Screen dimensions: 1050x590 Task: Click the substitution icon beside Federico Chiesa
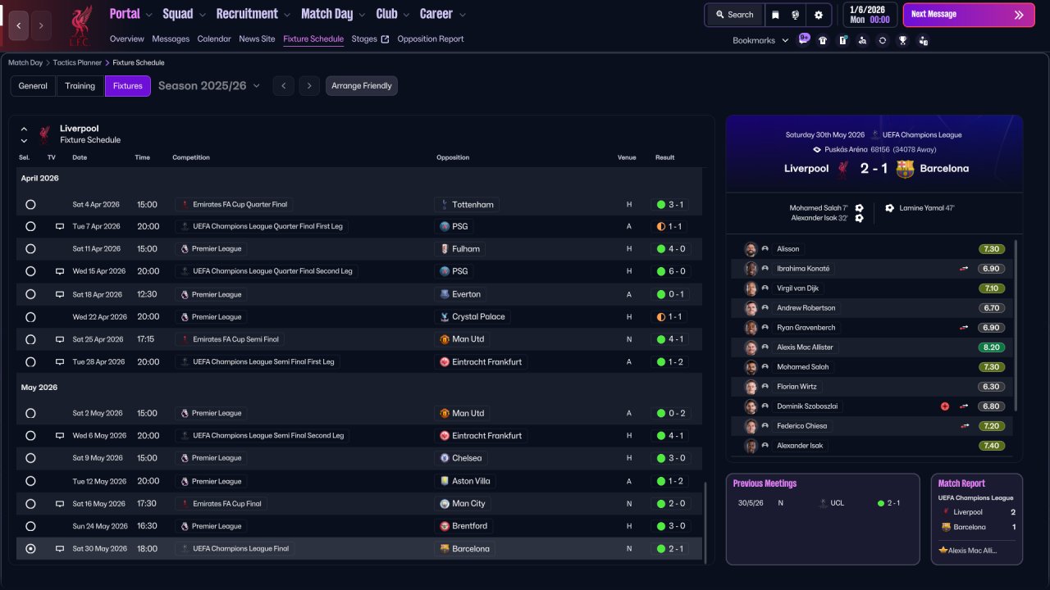[964, 426]
